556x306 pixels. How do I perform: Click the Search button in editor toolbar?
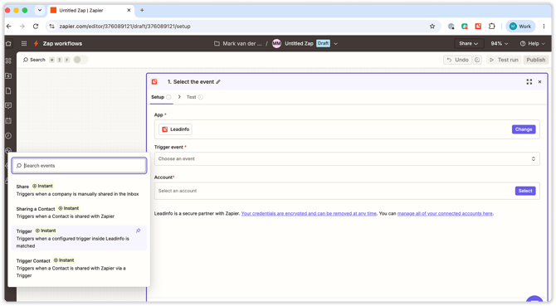point(34,60)
